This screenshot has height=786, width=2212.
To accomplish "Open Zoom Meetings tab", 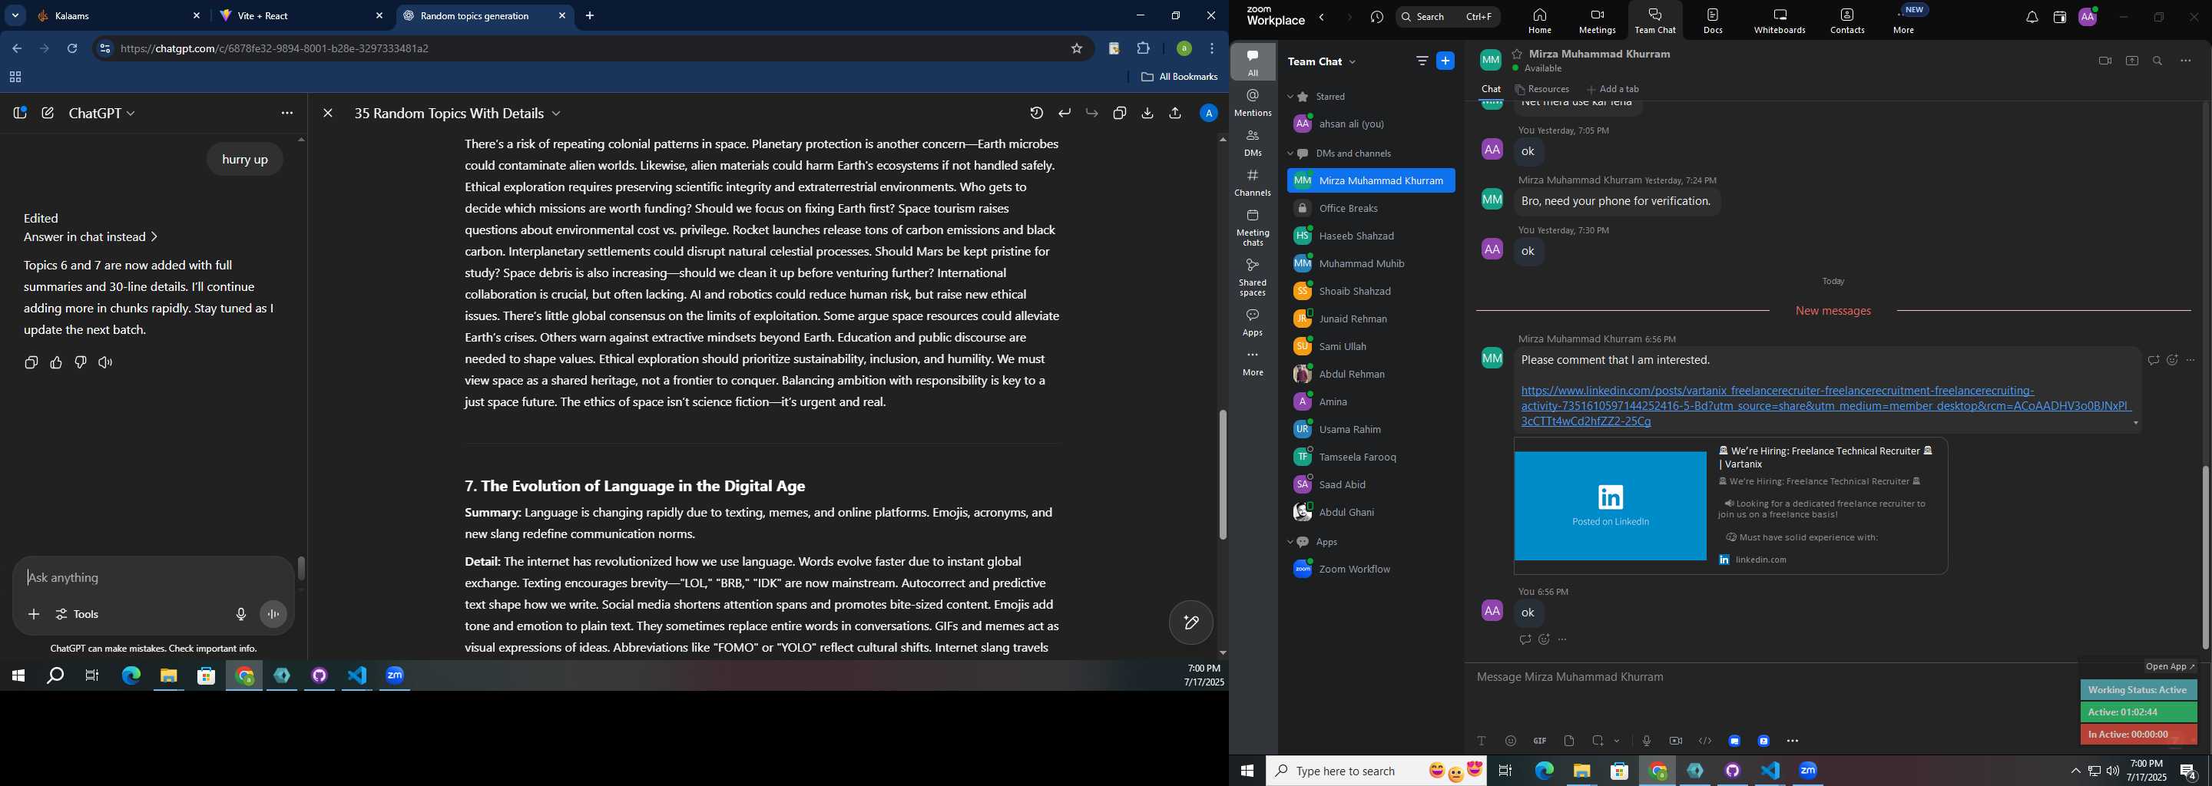I will 1598,21.
